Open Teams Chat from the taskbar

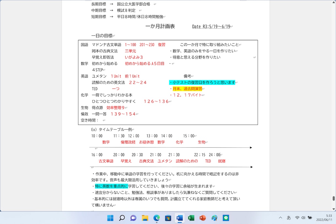(x=133, y=218)
